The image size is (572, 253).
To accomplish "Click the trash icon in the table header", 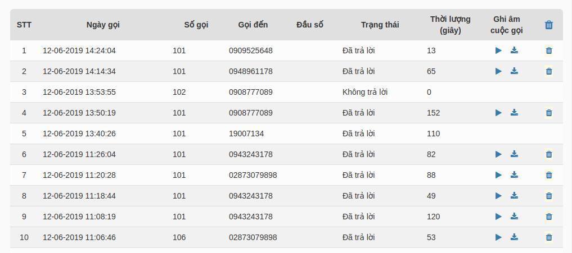I will coord(548,25).
